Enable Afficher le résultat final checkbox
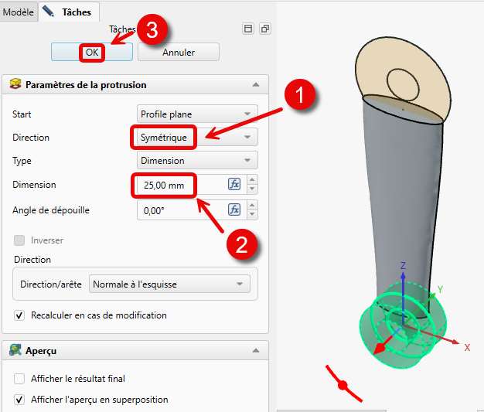484x412 pixels. pos(19,378)
